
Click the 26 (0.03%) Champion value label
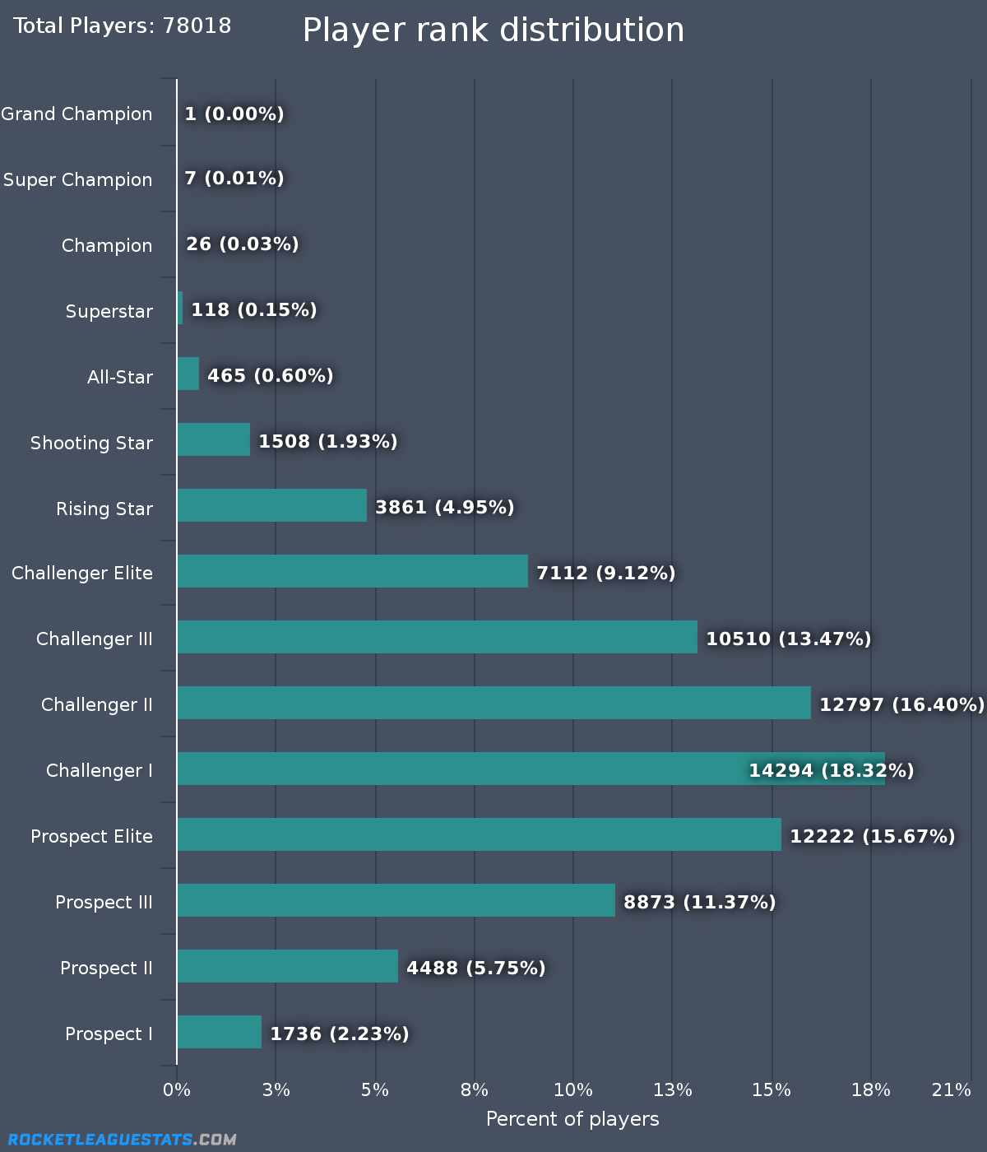[x=243, y=244]
